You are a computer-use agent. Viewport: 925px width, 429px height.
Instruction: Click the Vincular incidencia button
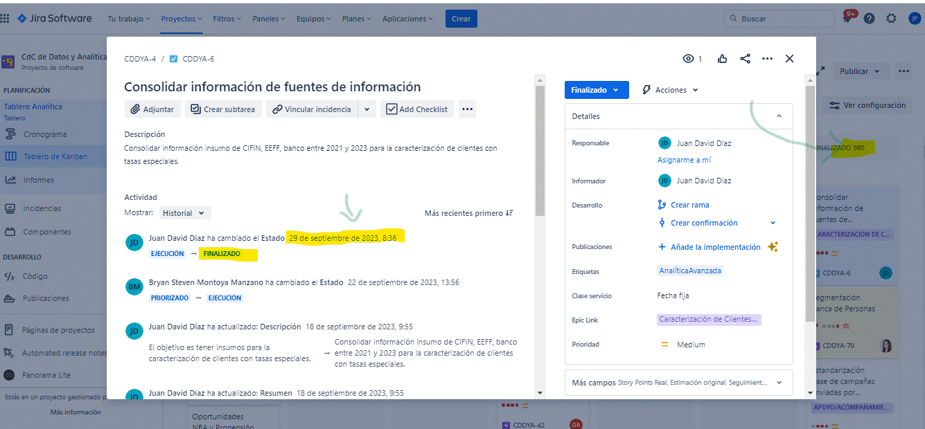[312, 109]
